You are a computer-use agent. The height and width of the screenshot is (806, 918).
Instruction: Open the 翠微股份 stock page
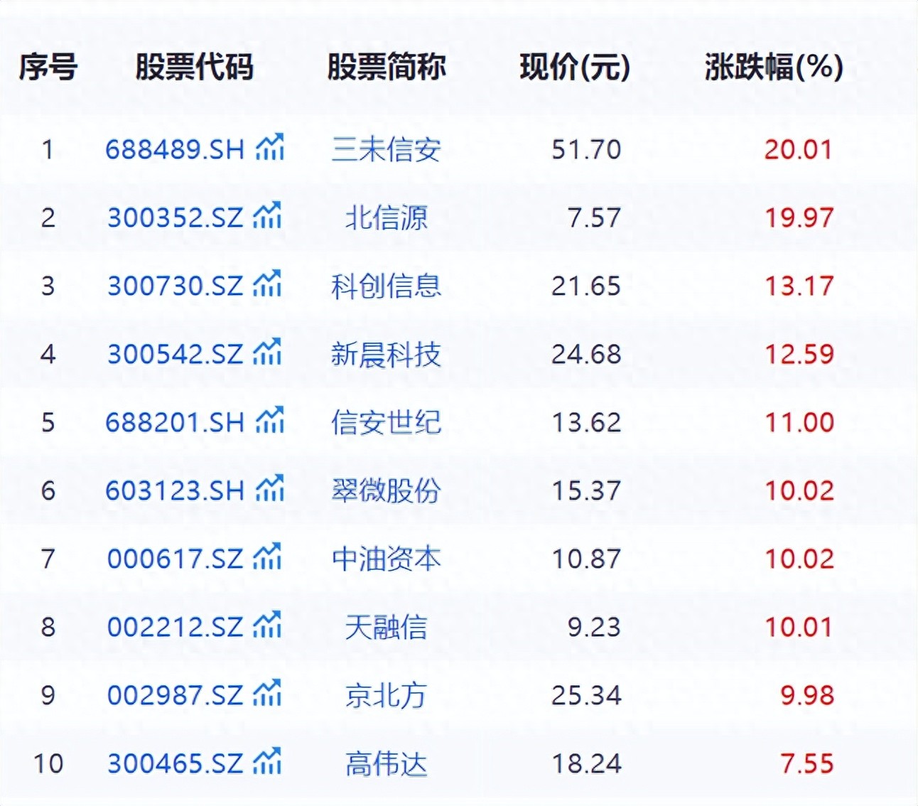[x=386, y=490]
